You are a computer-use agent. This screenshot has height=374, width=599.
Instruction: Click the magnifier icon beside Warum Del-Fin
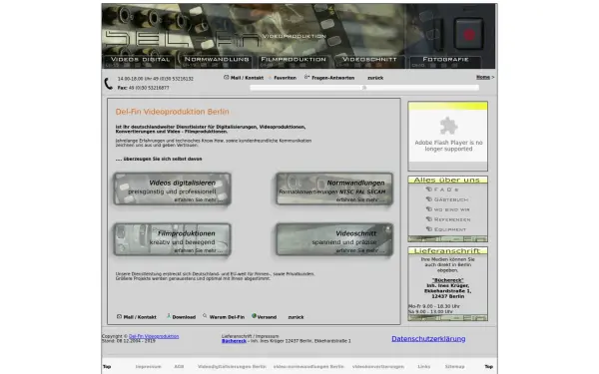click(205, 315)
